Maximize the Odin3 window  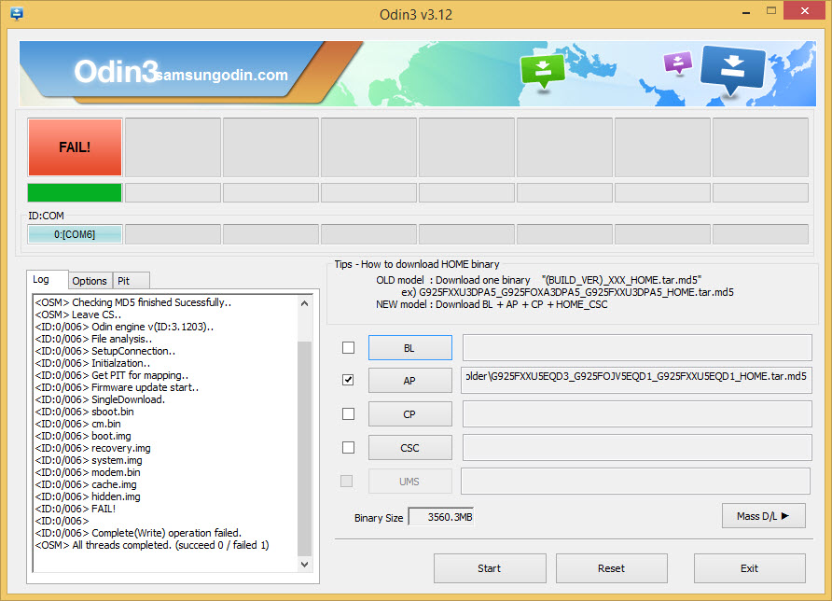pyautogui.click(x=771, y=10)
